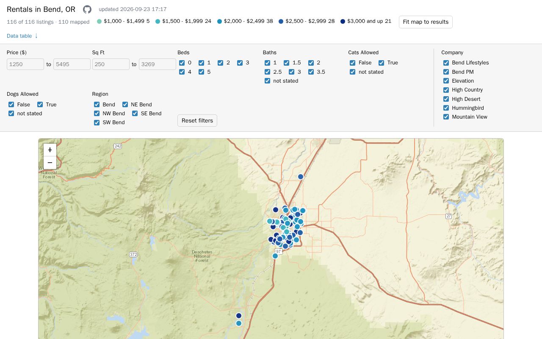The height and width of the screenshot is (339, 542).
Task: Zoom in on the map
Action: tap(50, 150)
